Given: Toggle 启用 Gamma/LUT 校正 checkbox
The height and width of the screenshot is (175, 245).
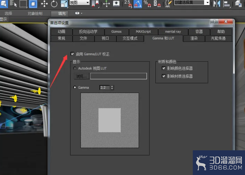Looking at the screenshot, I should pyautogui.click(x=72, y=54).
